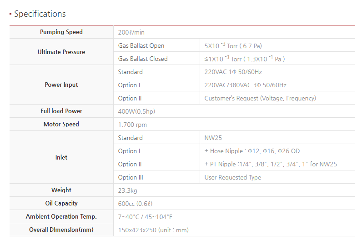Click the NW25 inlet standard value
The image size is (362, 245).
tap(213, 138)
